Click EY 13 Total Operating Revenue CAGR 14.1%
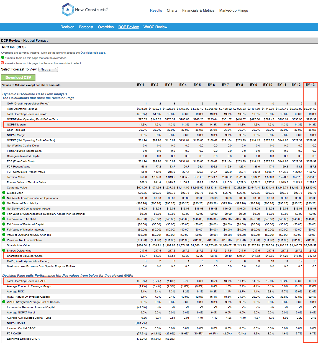This screenshot has width=318, height=343. click(312, 281)
